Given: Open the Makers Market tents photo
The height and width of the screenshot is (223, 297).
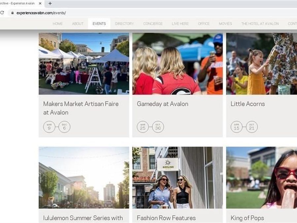Looking at the screenshot, I should pyautogui.click(x=84, y=64).
